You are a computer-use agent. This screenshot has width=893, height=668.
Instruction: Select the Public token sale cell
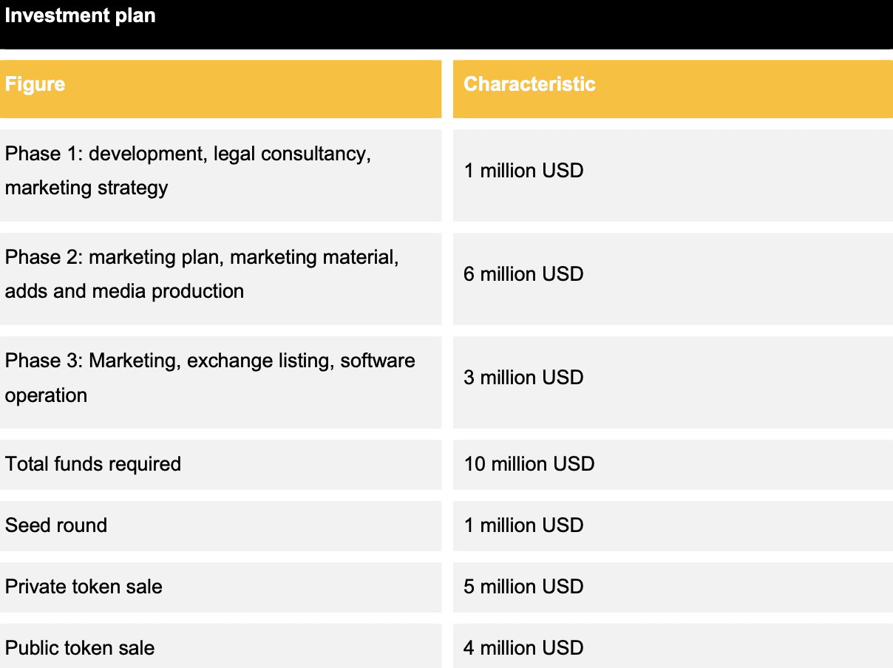tap(220, 646)
